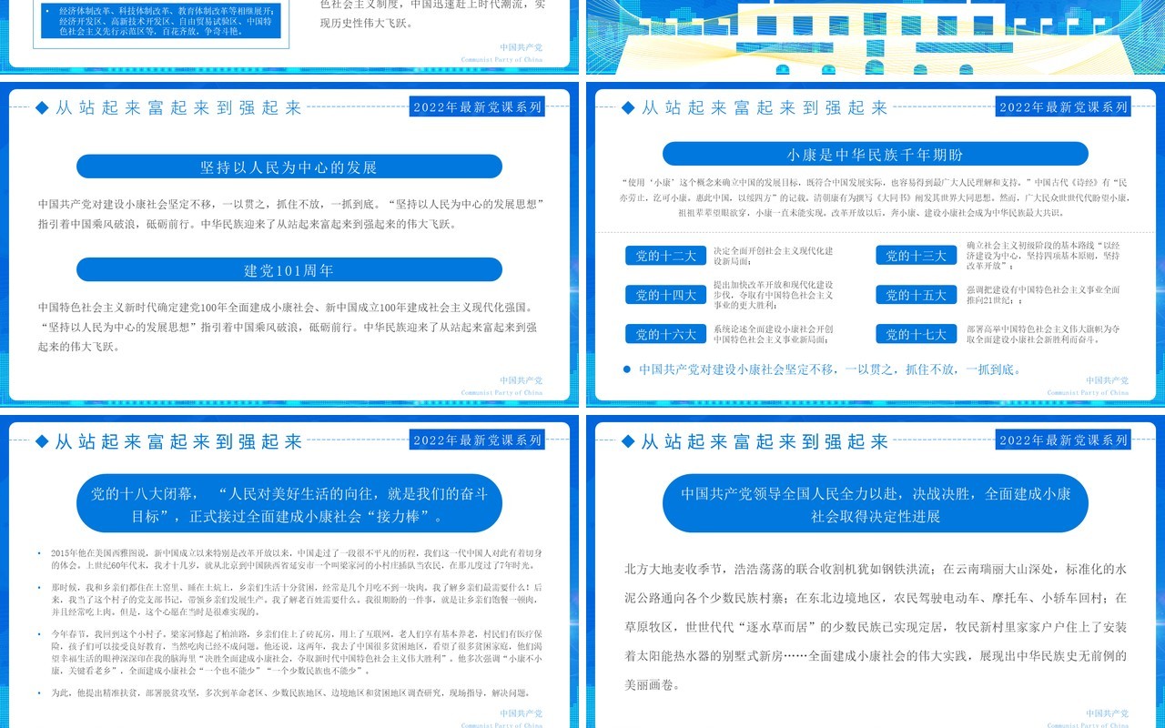The height and width of the screenshot is (728, 1165).
Task: Click the '2022年最新党课系列' badge on the 十八大 slide
Action: [x=477, y=440]
